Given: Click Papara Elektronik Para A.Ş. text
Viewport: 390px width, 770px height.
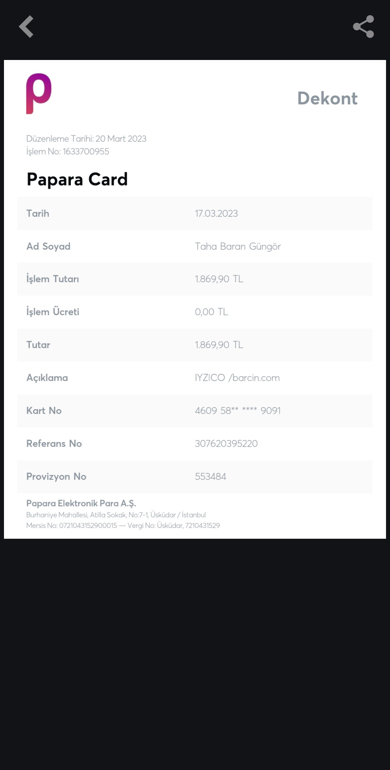Looking at the screenshot, I should [x=81, y=503].
